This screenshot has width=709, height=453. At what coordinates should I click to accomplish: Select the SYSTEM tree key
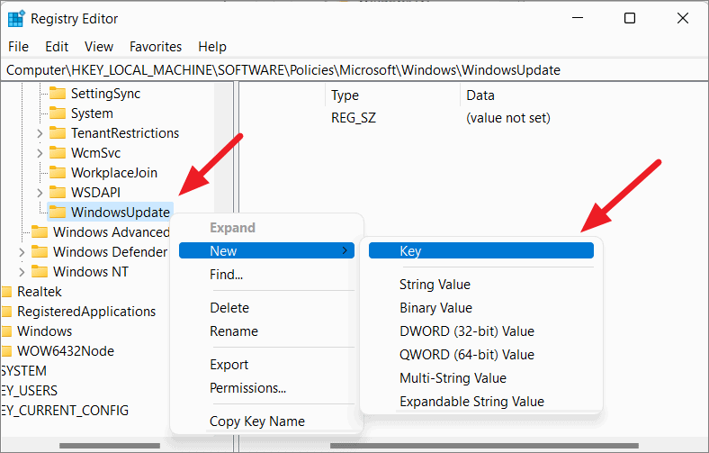pos(24,371)
